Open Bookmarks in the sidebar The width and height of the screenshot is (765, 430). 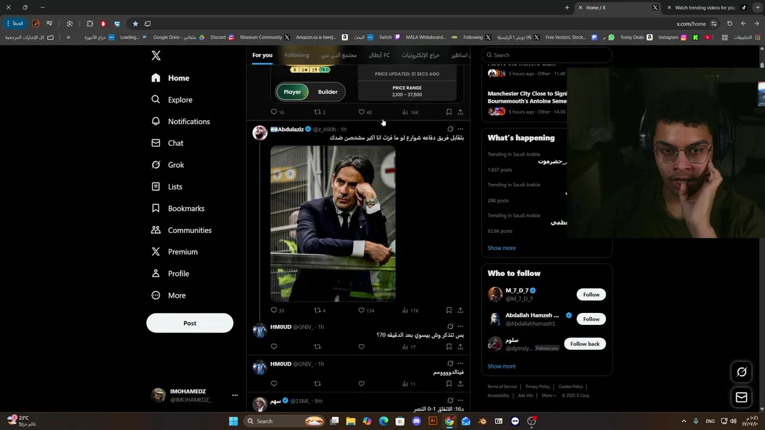tap(178, 208)
